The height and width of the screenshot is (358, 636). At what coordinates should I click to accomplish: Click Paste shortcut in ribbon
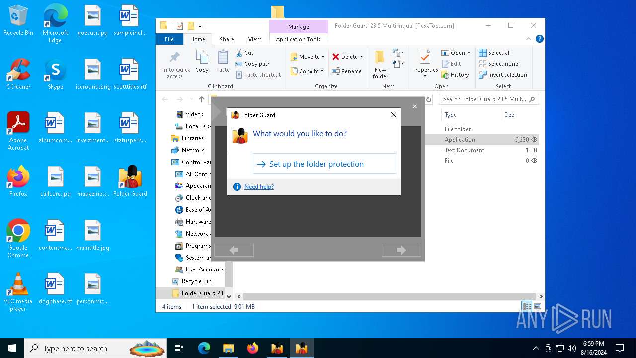(258, 75)
